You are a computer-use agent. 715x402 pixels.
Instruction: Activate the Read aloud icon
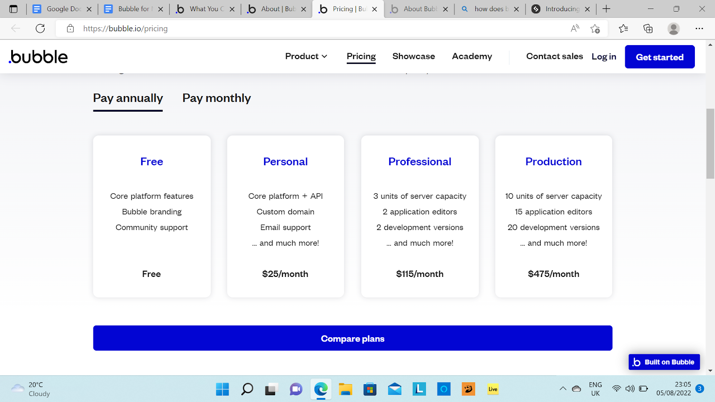point(575,29)
